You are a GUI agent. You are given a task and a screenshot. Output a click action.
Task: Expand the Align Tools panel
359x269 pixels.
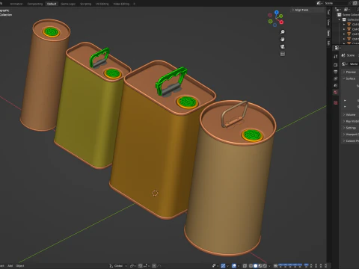(301, 10)
